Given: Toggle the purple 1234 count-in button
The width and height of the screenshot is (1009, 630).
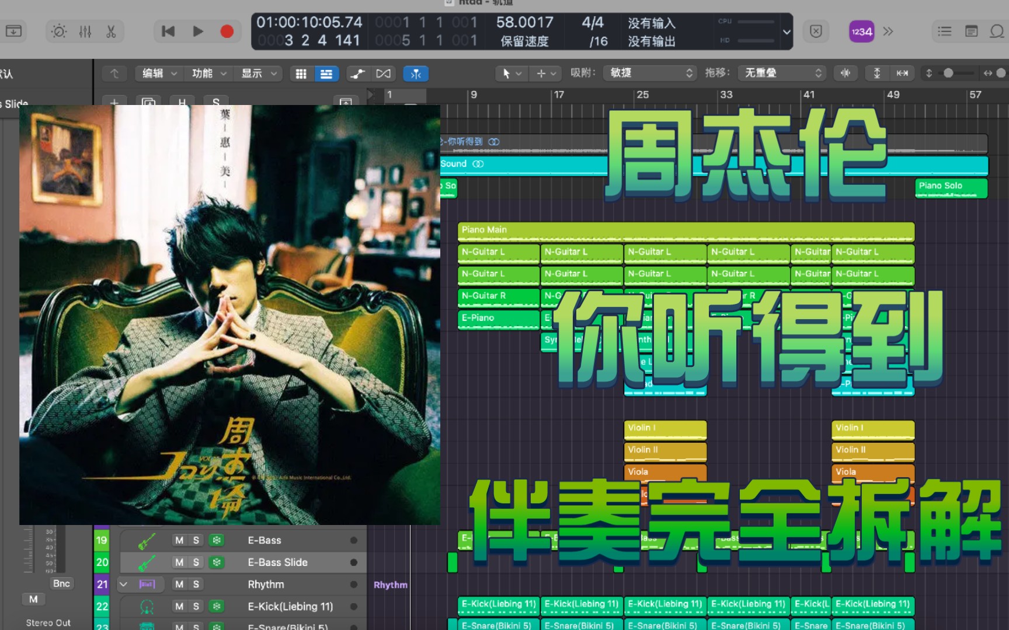Looking at the screenshot, I should pyautogui.click(x=861, y=32).
